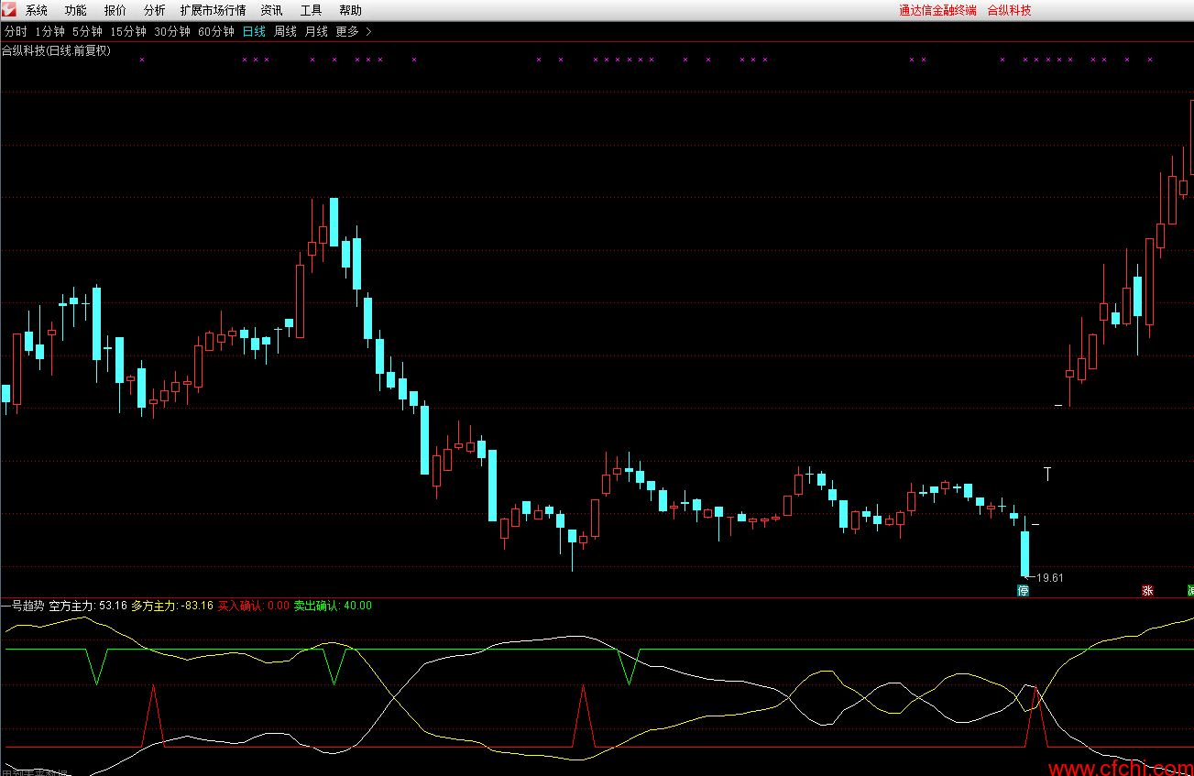Open the 功能 menu
The image size is (1194, 776).
click(76, 11)
